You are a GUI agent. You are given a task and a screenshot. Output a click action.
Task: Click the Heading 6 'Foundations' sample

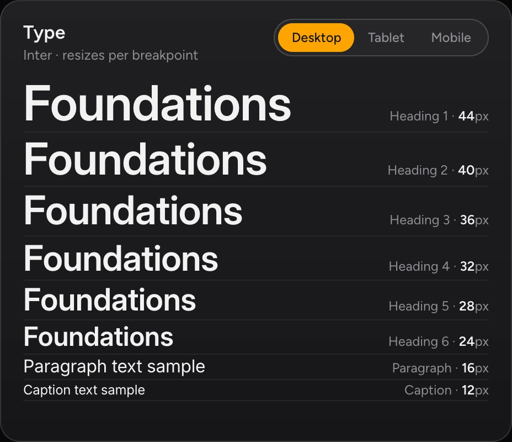[98, 336]
